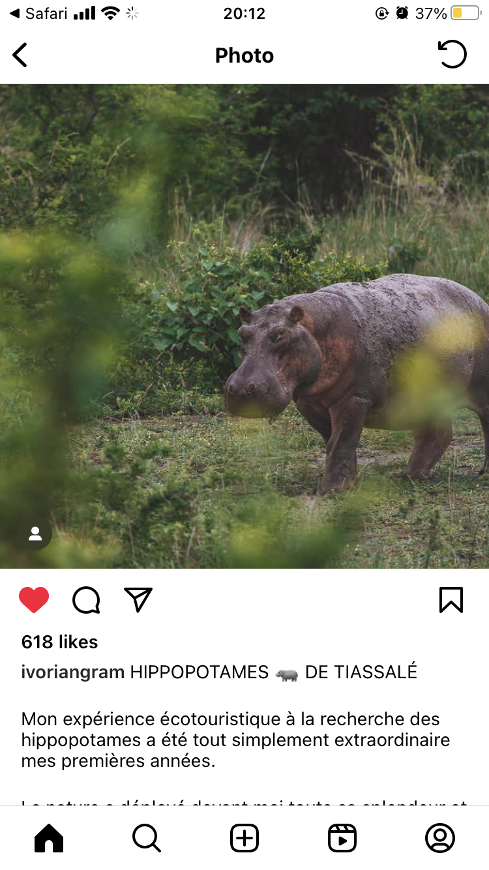The image size is (489, 870).
Task: Show tagged people icon on photo
Action: (35, 534)
